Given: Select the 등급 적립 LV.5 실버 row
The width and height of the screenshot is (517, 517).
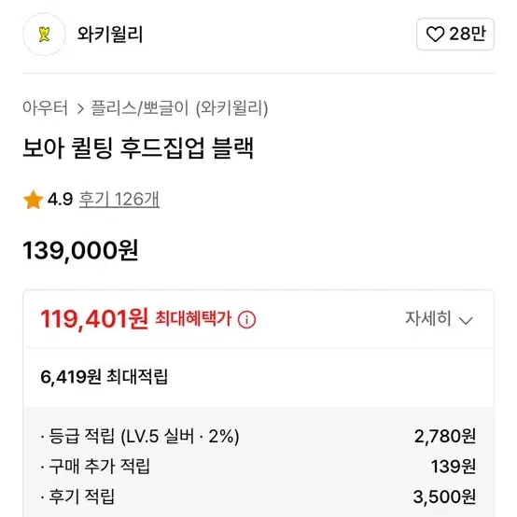Looking at the screenshot, I should [258, 436].
